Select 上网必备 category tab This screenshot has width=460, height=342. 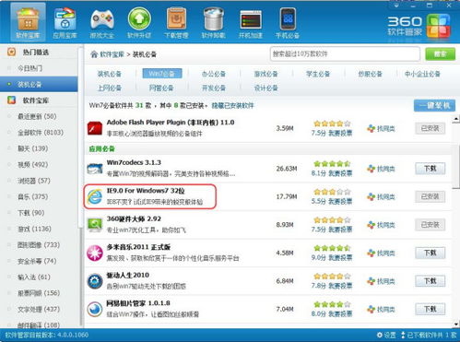click(110, 88)
